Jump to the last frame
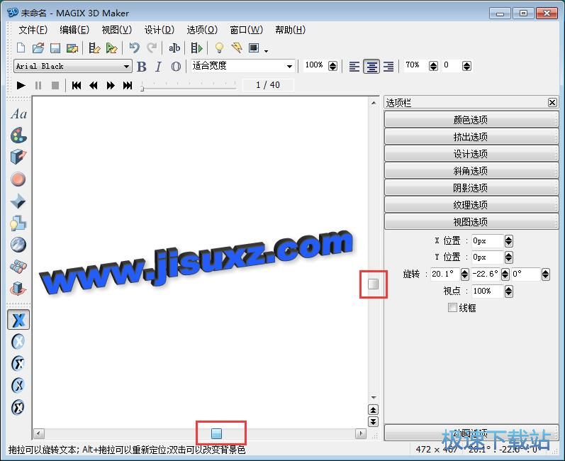The height and width of the screenshot is (461, 565). [x=128, y=85]
